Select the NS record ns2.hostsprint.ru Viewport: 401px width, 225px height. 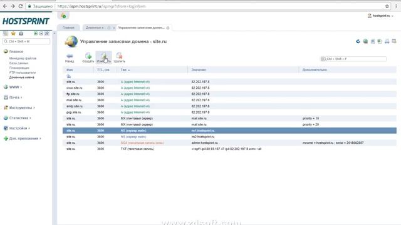(x=229, y=137)
